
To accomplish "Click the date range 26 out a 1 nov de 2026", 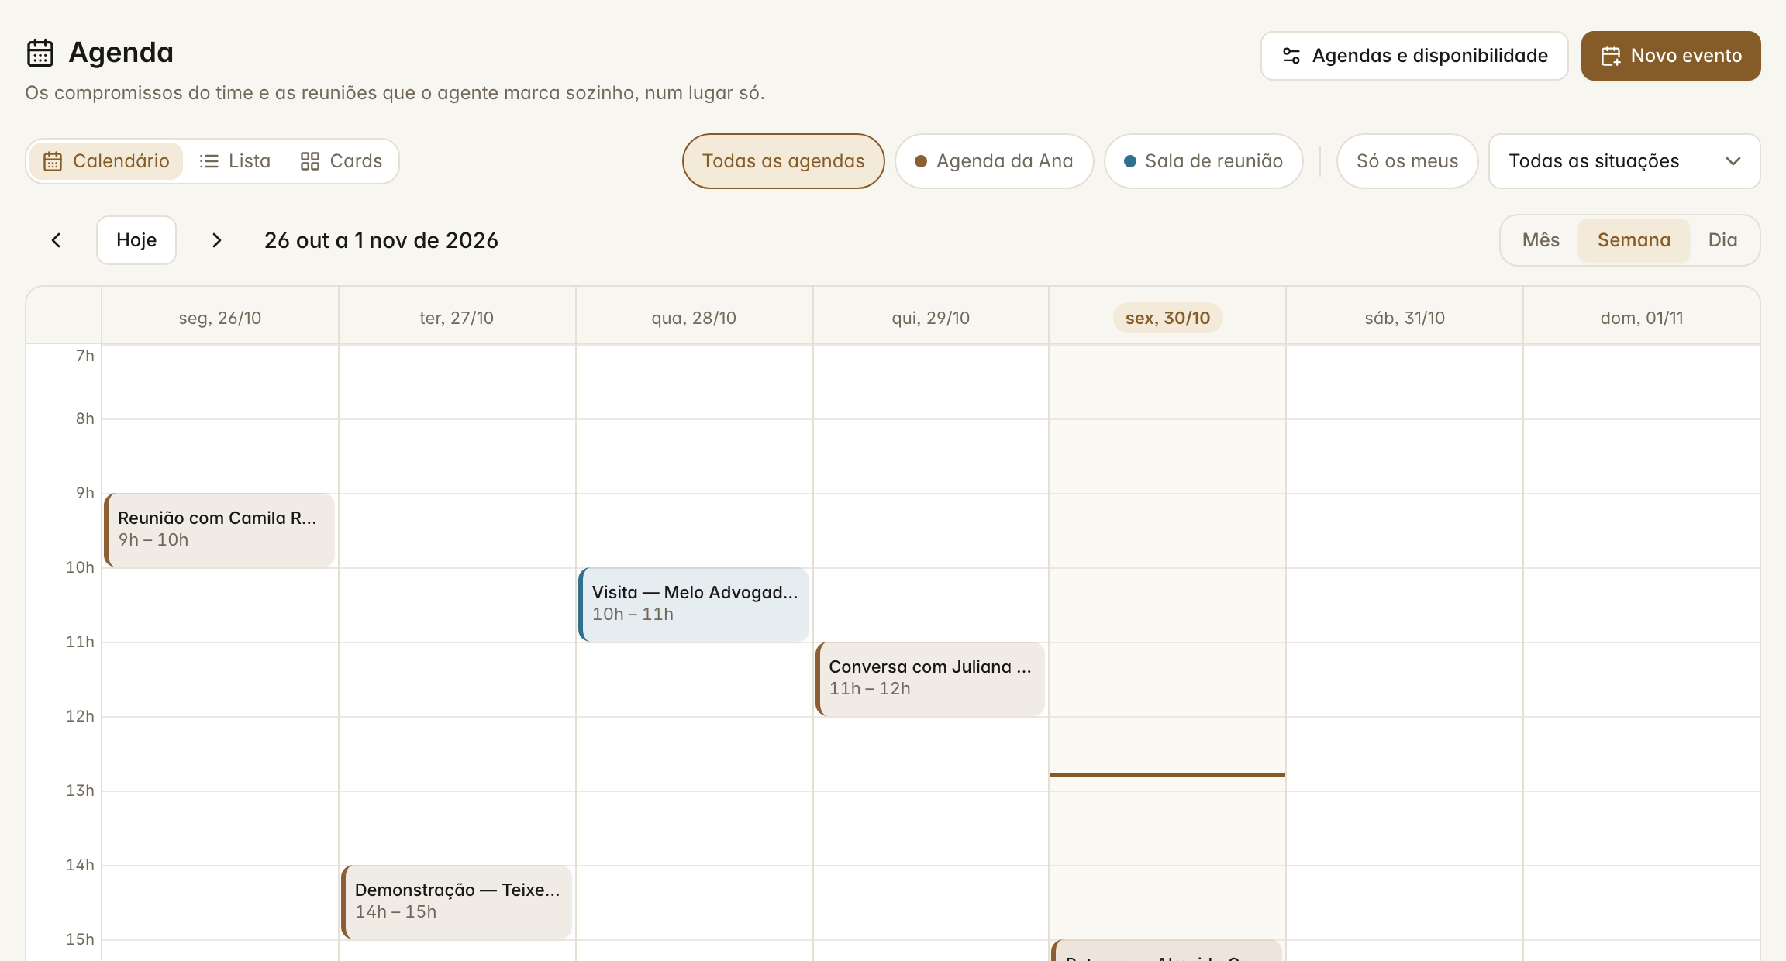I will pyautogui.click(x=381, y=240).
